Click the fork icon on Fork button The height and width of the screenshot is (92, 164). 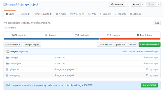[x=149, y=4]
